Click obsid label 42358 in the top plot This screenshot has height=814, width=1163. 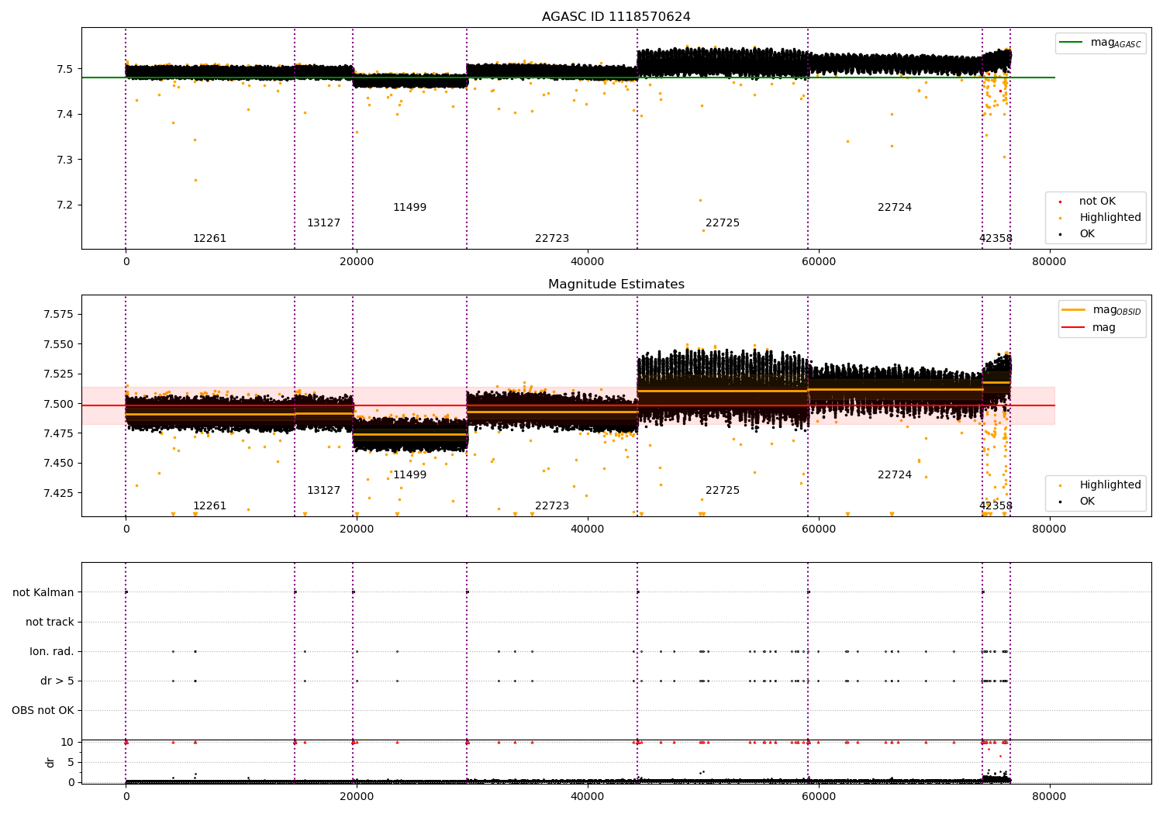[x=996, y=239]
